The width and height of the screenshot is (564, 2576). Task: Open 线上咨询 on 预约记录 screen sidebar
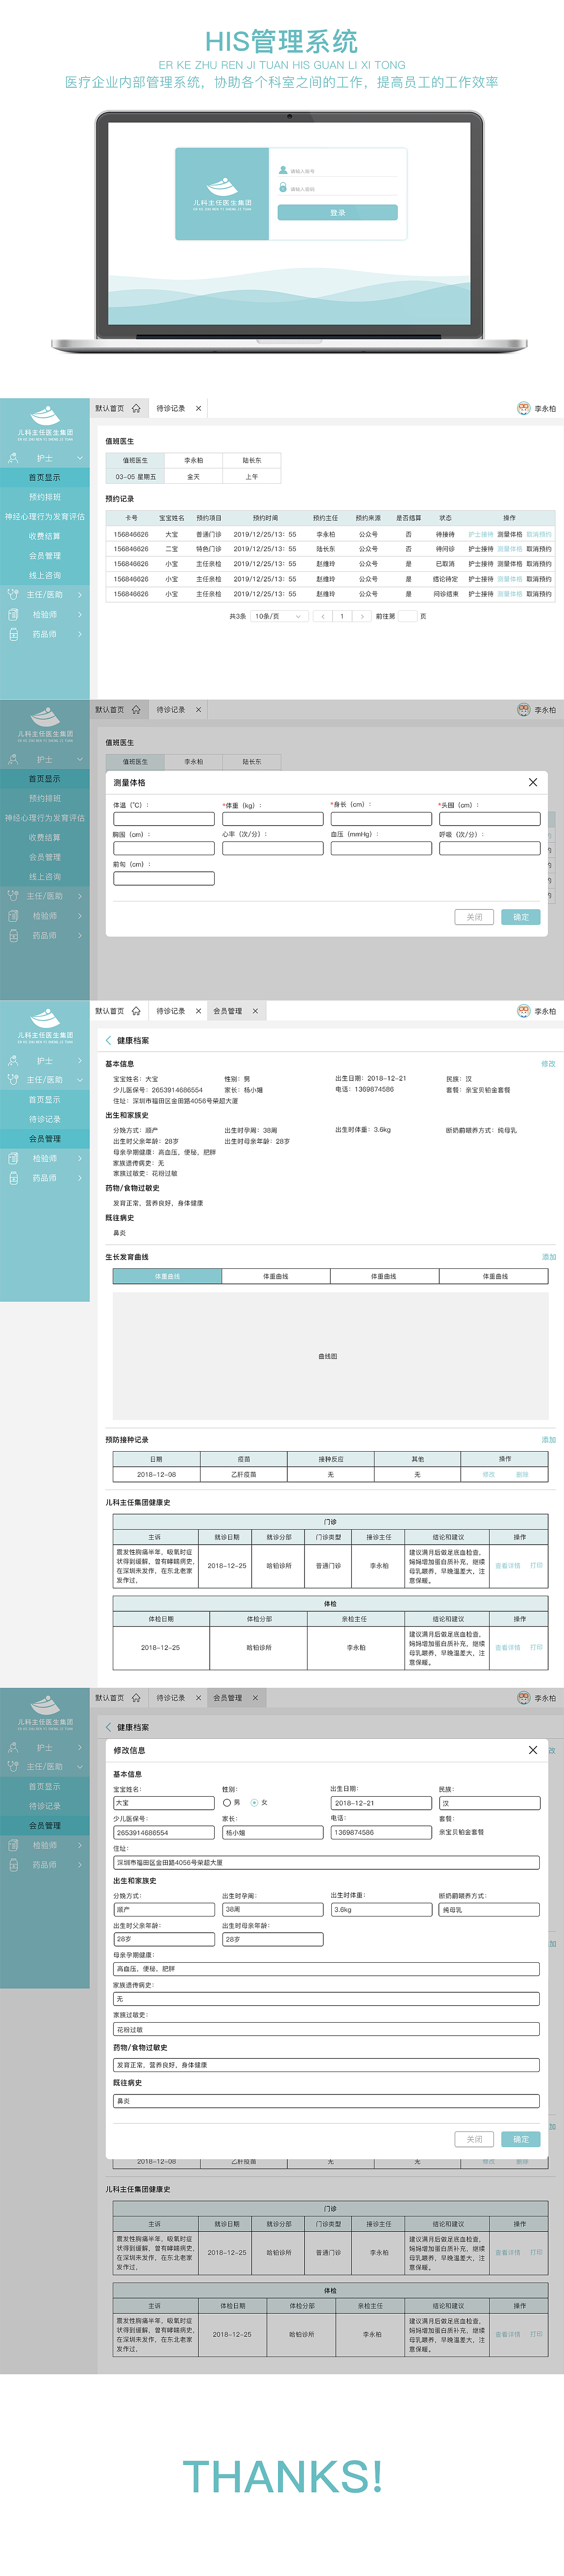45,575
